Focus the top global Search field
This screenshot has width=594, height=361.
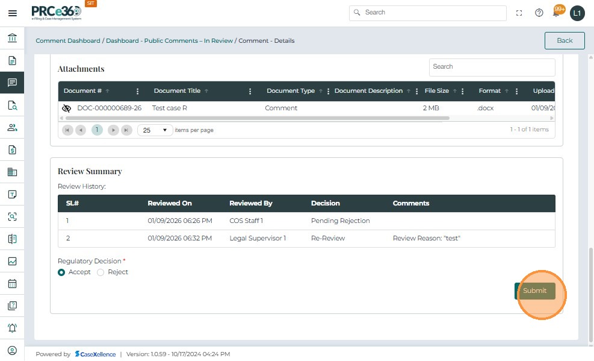coord(428,13)
